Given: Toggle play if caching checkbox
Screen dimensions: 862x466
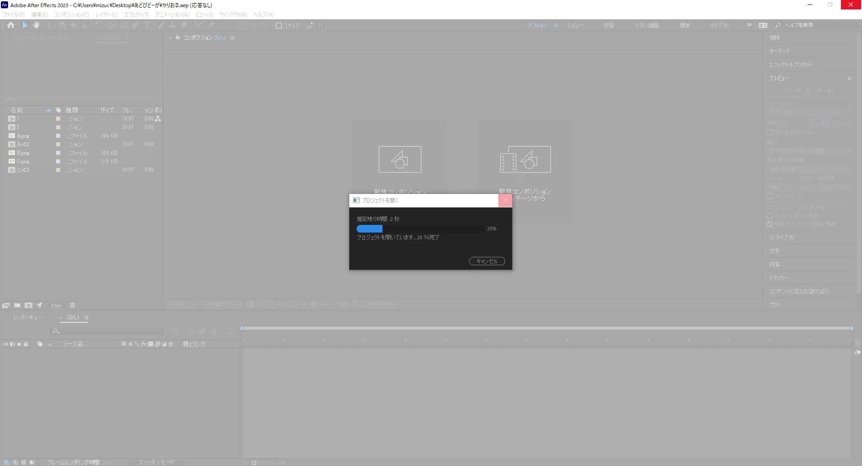Looking at the screenshot, I should click(770, 216).
